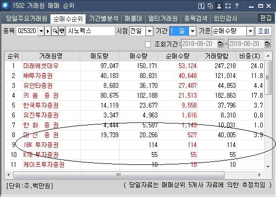Click the 조회 query button
Viewport: 276px width, 197px height.
pos(263,31)
